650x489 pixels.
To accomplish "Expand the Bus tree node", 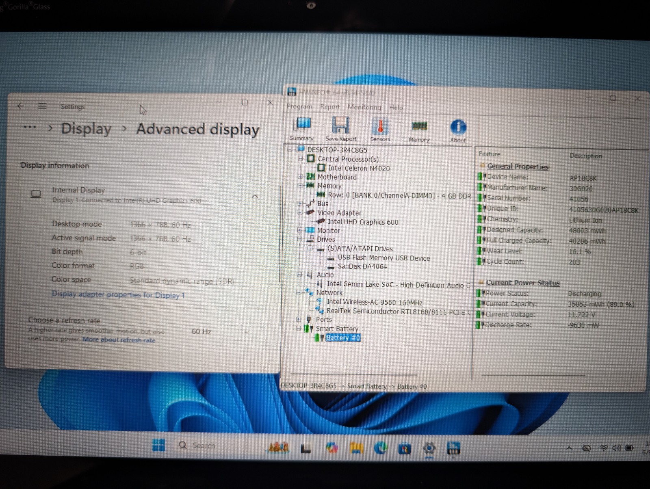I will tap(300, 203).
